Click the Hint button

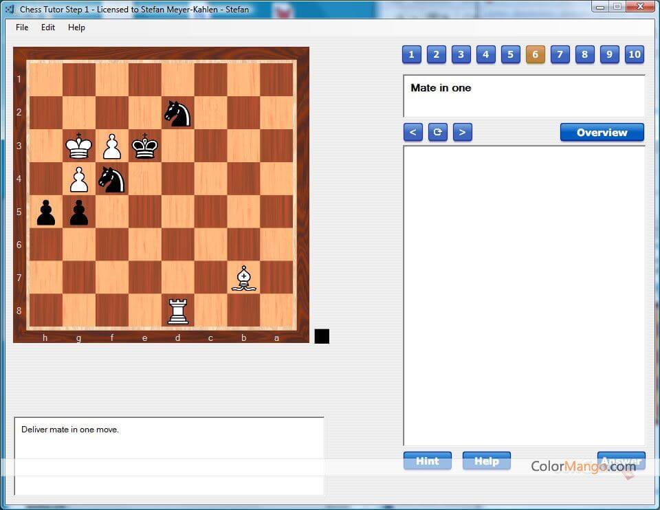coord(428,461)
